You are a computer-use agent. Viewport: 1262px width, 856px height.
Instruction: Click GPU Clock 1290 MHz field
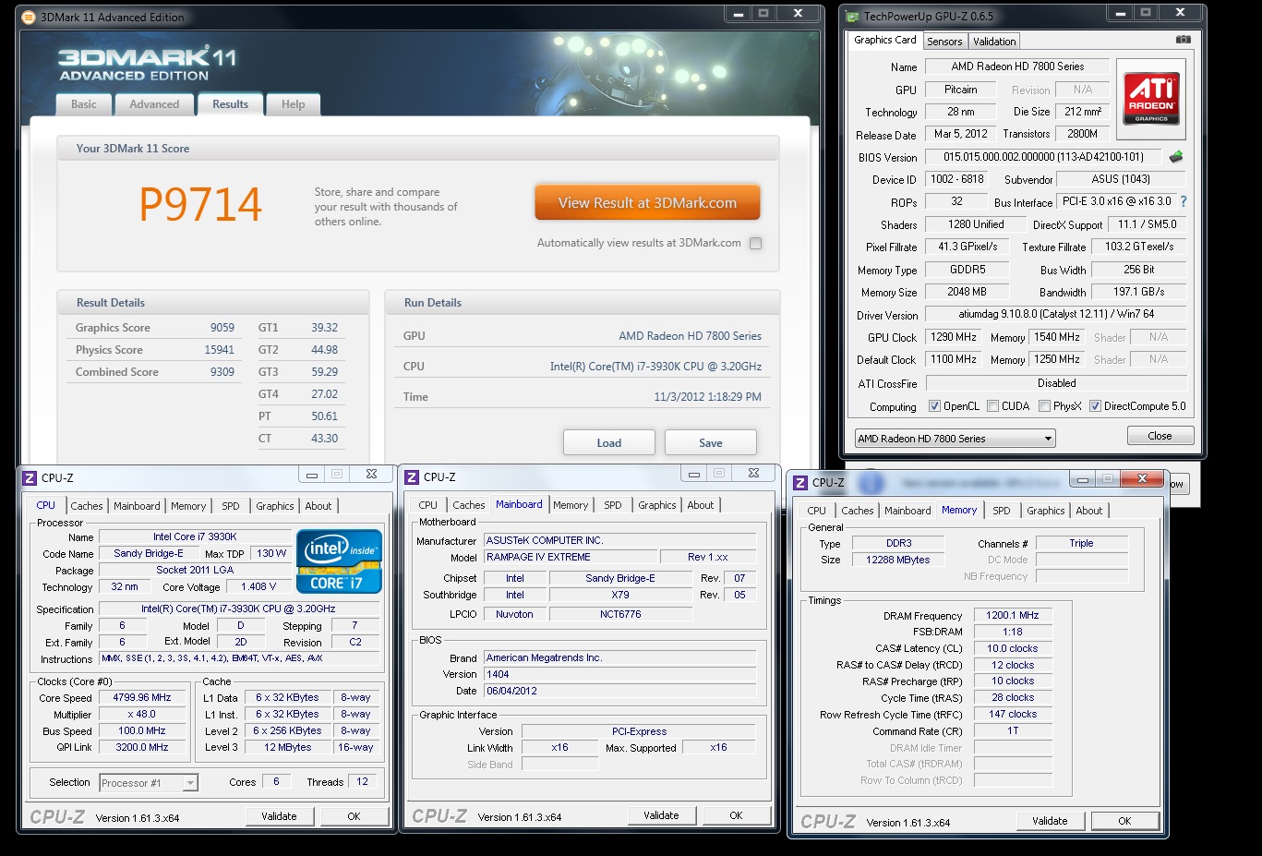(954, 337)
